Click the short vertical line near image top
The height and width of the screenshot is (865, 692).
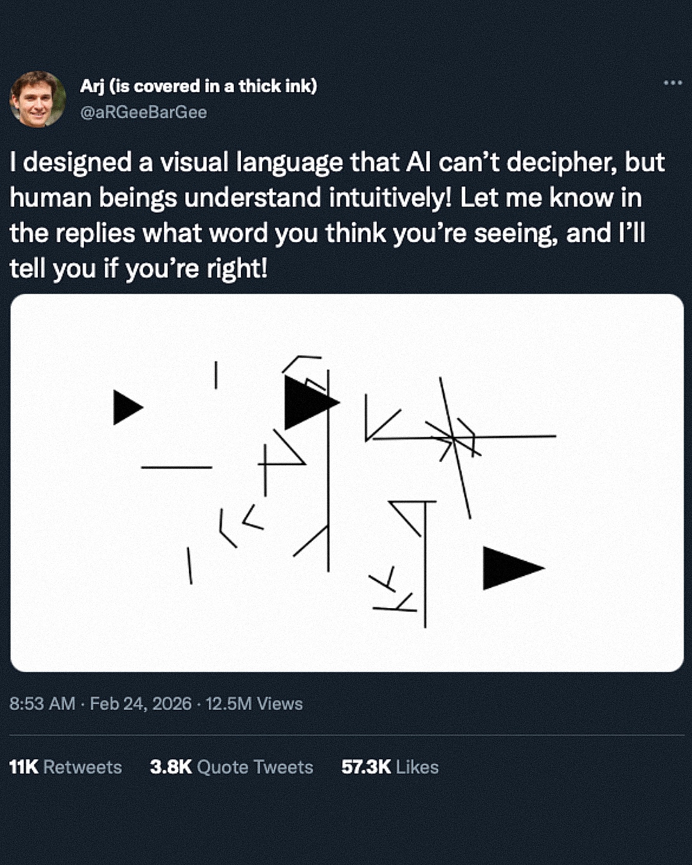pos(216,375)
